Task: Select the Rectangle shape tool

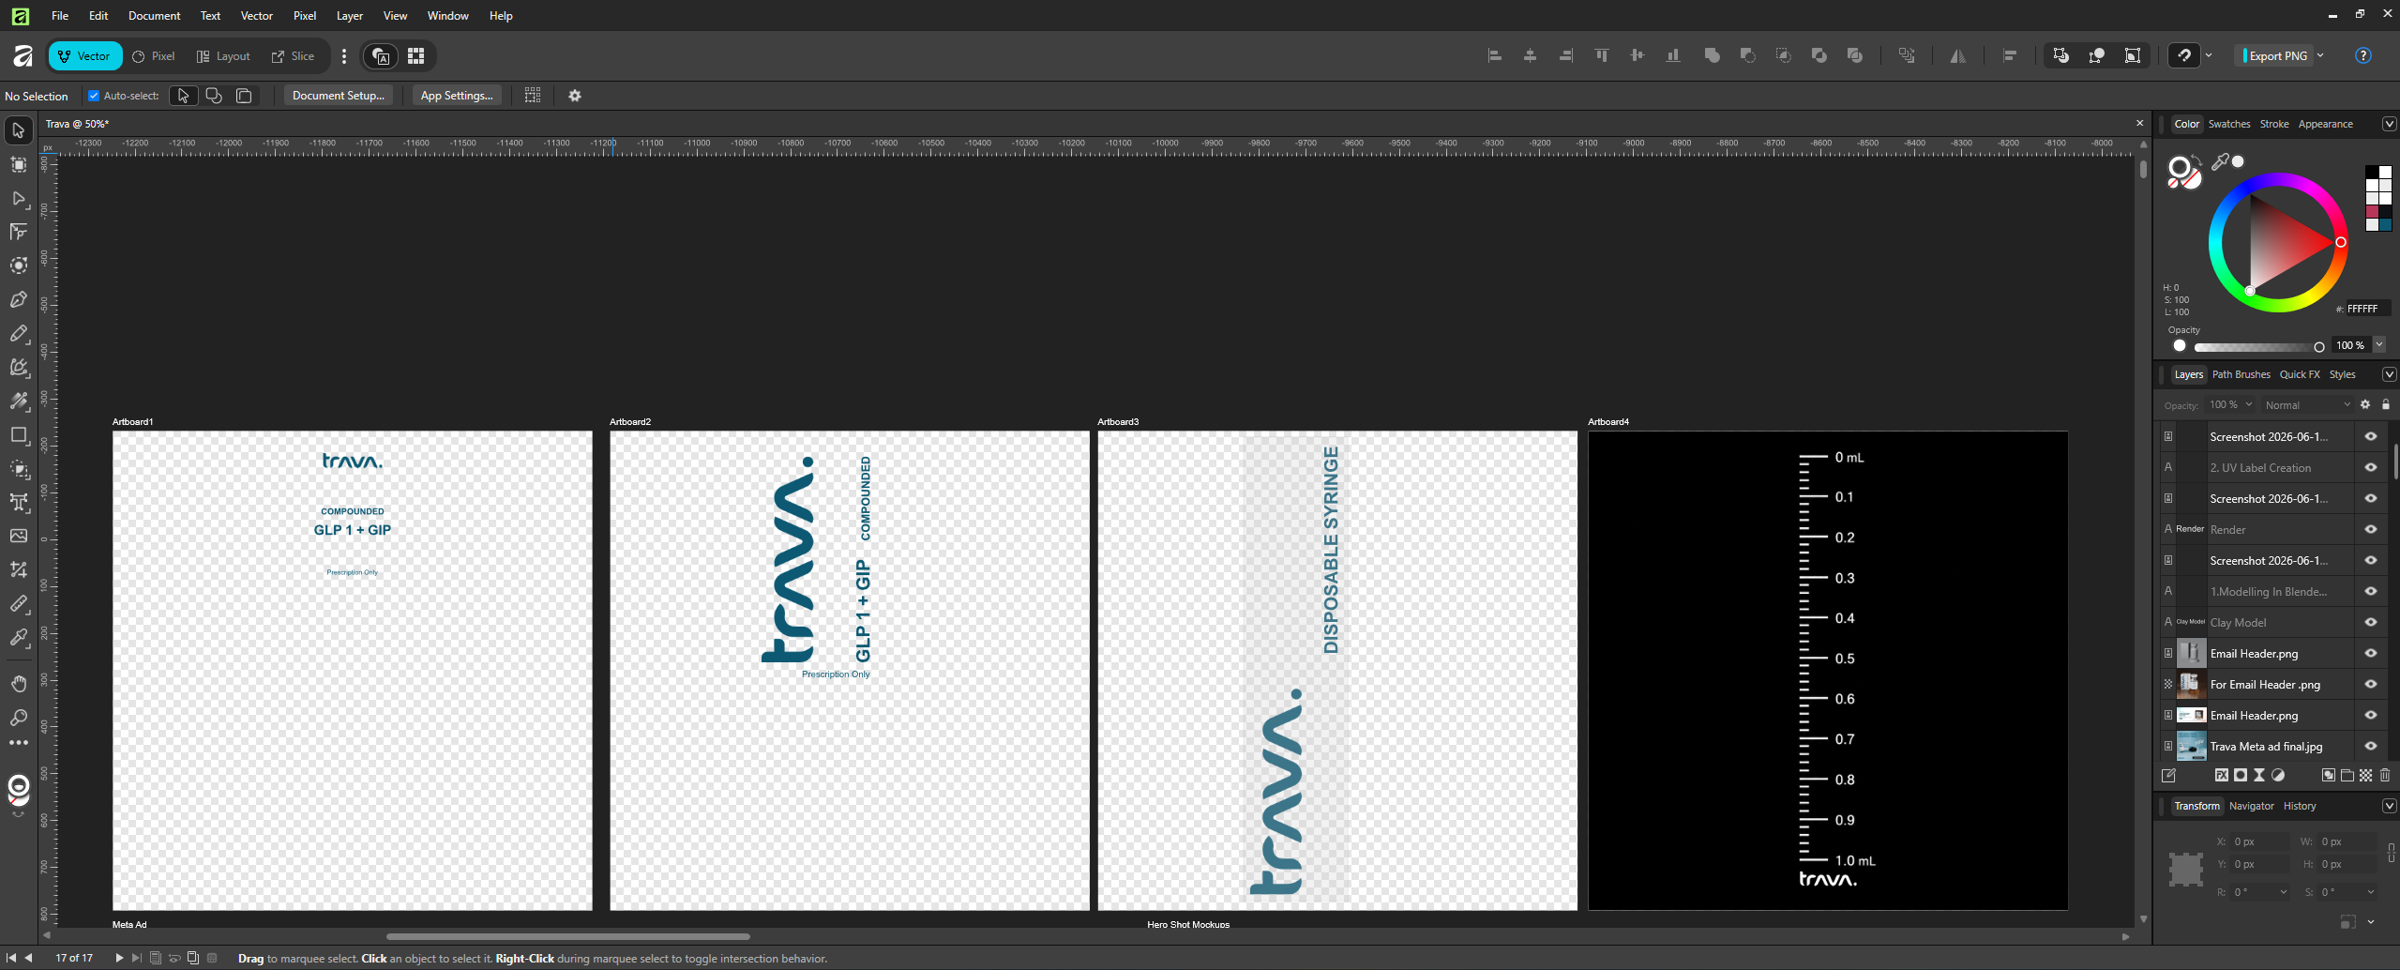Action: (19, 435)
